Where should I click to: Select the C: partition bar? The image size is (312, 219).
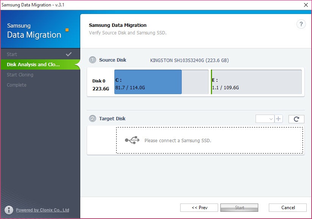click(161, 82)
